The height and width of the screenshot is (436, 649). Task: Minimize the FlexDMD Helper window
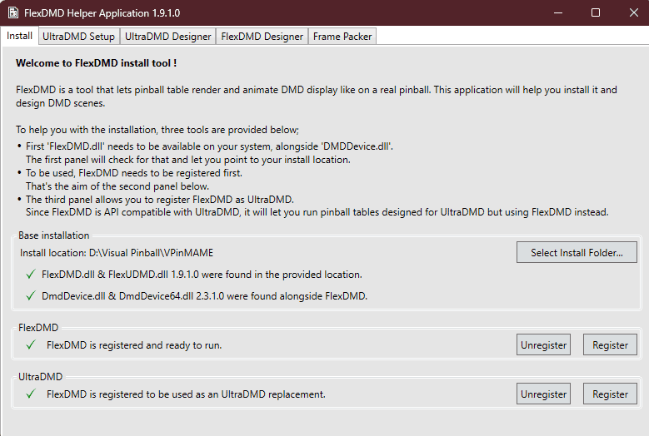click(x=556, y=12)
